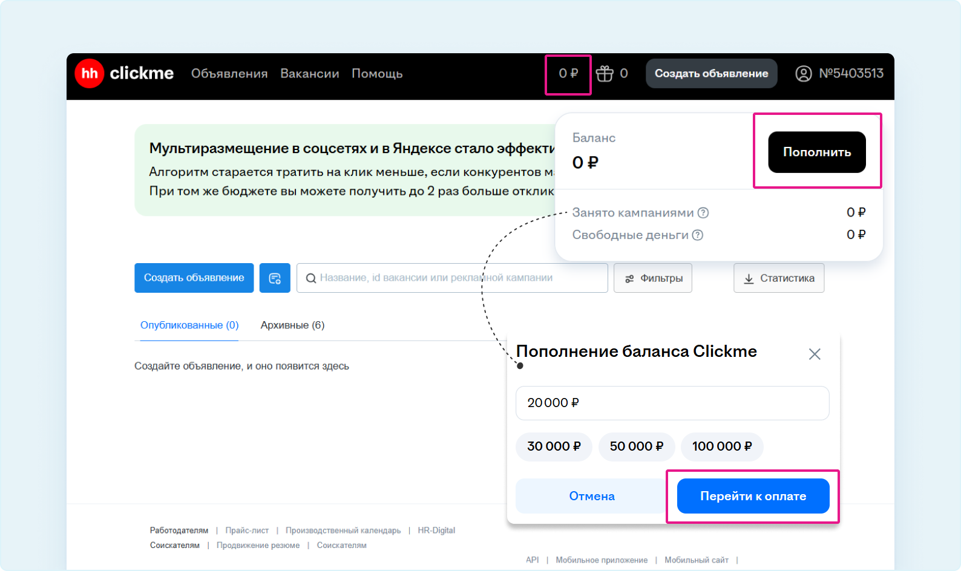The width and height of the screenshot is (961, 571).
Task: Click Перейти к оплате button
Action: 753,496
